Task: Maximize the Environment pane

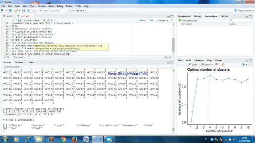Action: 251,16
